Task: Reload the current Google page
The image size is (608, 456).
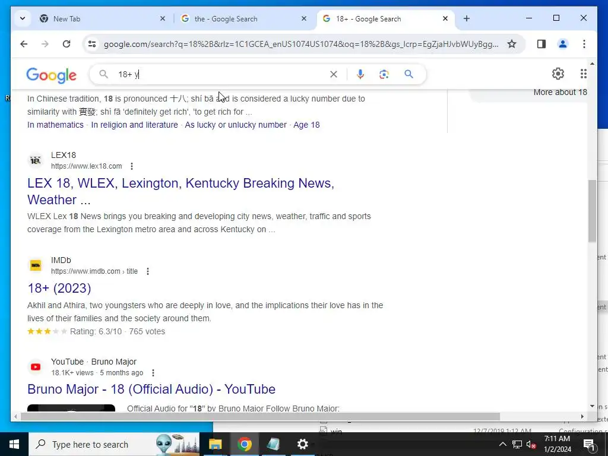Action: [66, 44]
